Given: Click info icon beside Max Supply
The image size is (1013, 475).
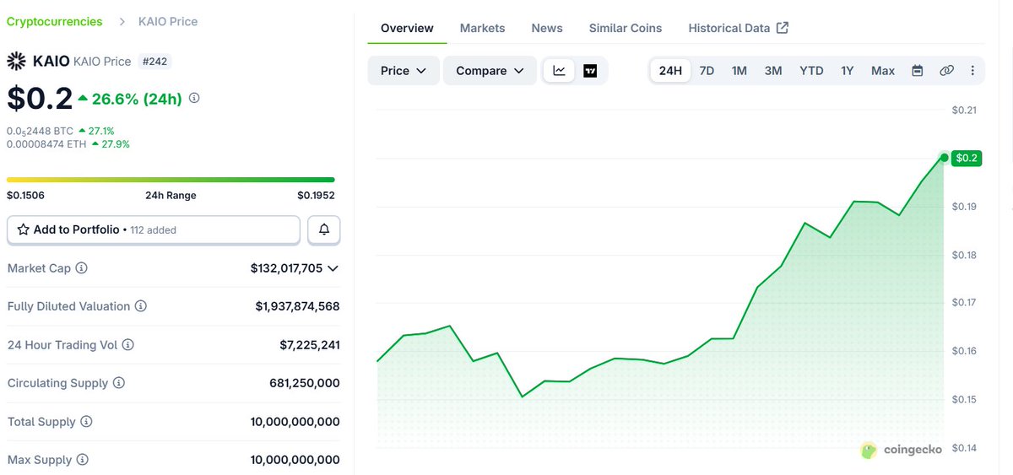Looking at the screenshot, I should [81, 460].
